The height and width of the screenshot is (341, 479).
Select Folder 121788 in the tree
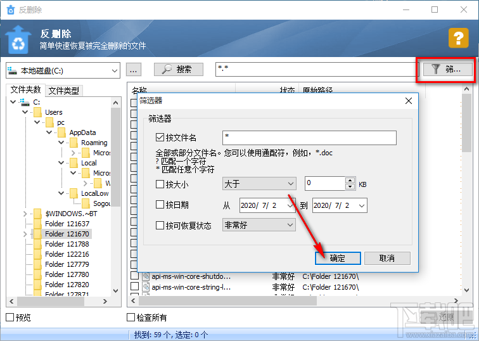[x=67, y=244]
